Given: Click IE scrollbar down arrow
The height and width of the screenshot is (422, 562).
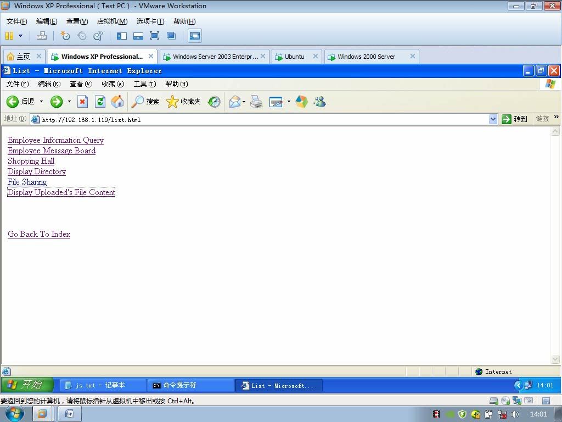Looking at the screenshot, I should 555,359.
